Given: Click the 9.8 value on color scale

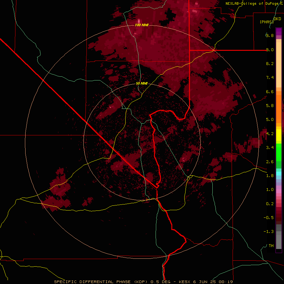Looking at the screenshot, I should coord(270,35).
